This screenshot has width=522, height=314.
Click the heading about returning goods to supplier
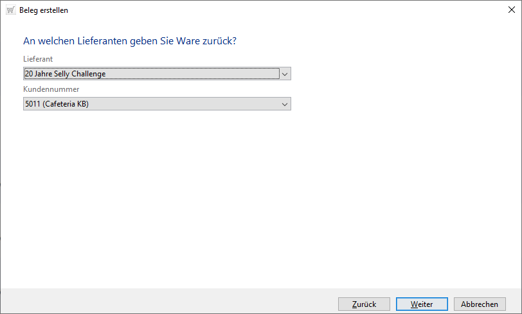point(130,41)
